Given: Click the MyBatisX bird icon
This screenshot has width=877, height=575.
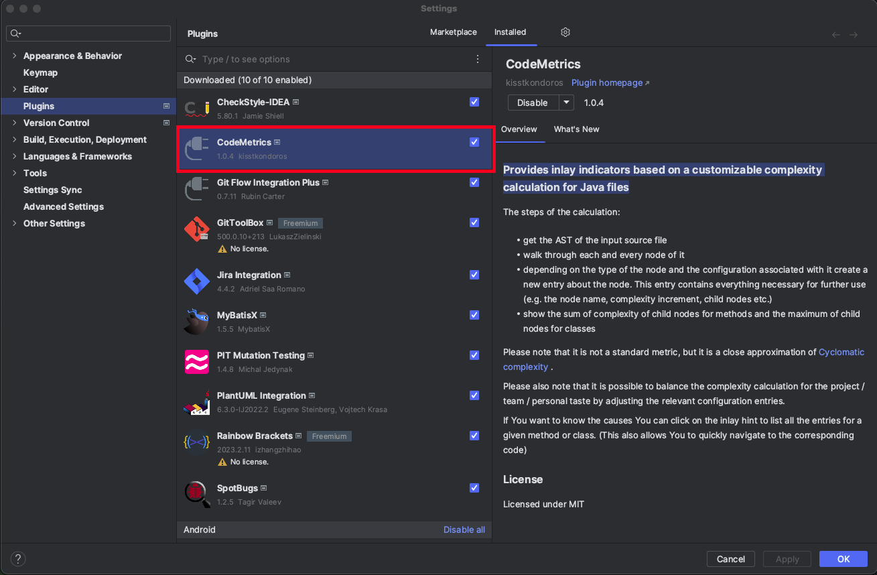Looking at the screenshot, I should tap(197, 322).
